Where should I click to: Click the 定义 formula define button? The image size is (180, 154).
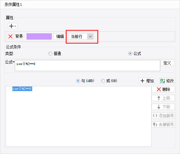pos(167,63)
